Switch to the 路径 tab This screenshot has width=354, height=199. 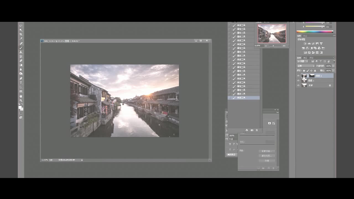pos(311,58)
